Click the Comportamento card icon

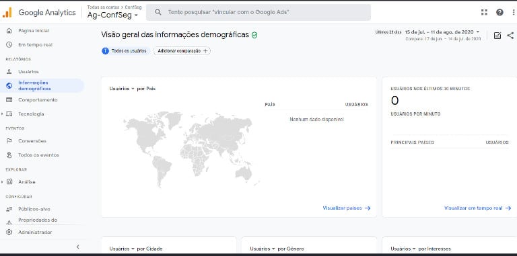pos(9,99)
